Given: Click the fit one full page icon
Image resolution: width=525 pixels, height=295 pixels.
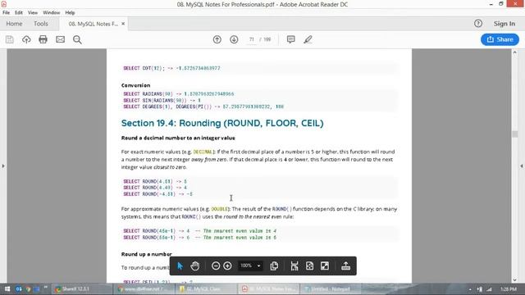Looking at the screenshot, I should (310, 265).
